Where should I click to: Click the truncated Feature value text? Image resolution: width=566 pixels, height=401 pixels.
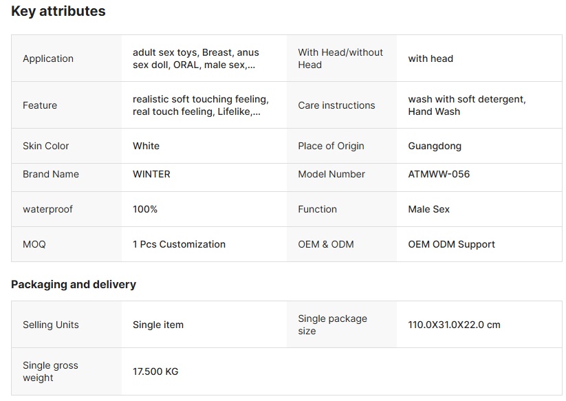point(201,105)
